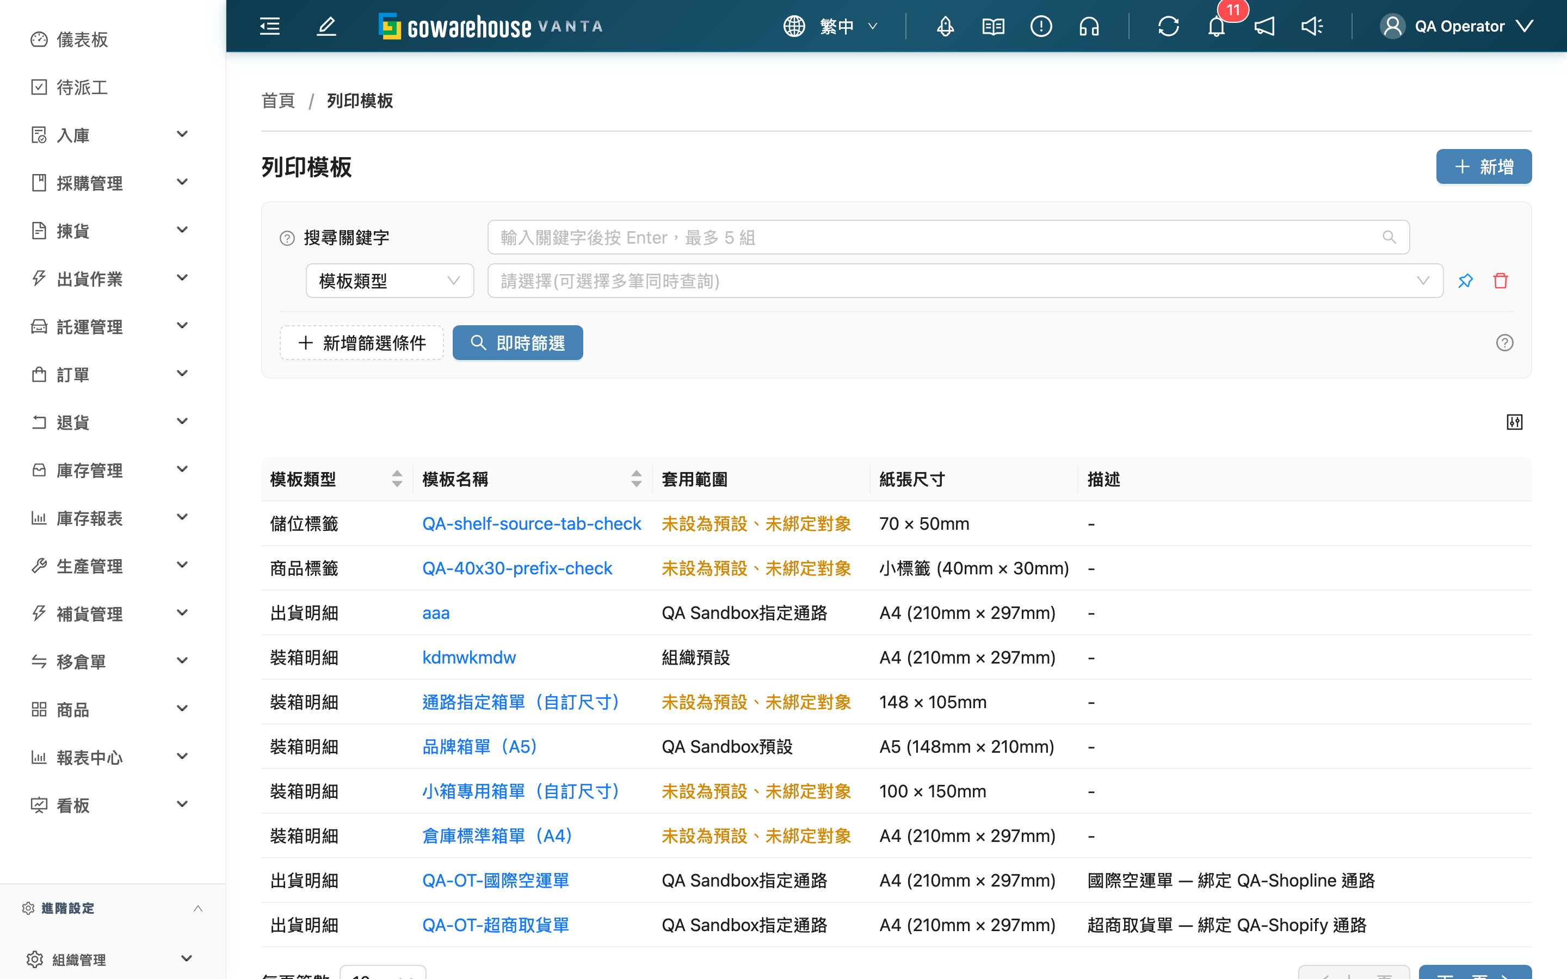Click the gowarehouse logo

point(491,27)
